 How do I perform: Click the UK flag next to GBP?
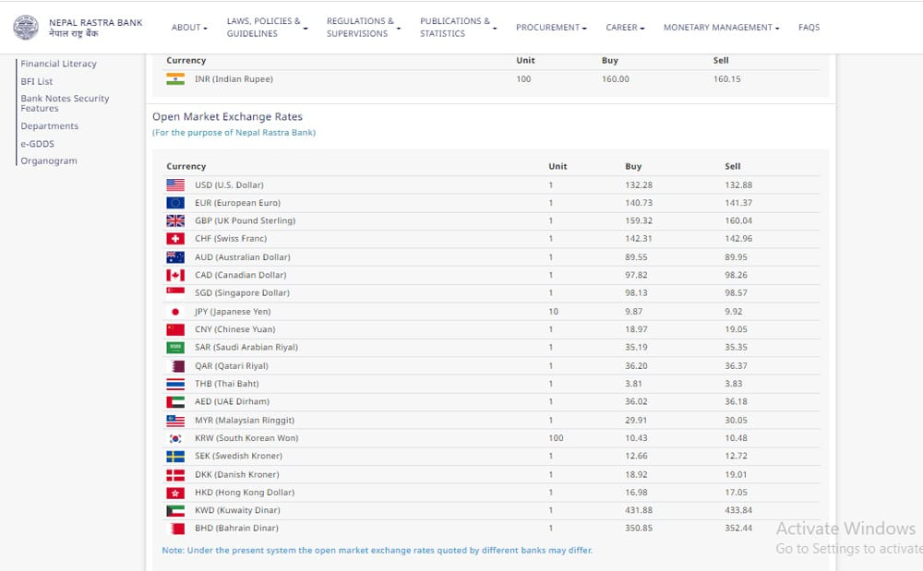point(175,220)
